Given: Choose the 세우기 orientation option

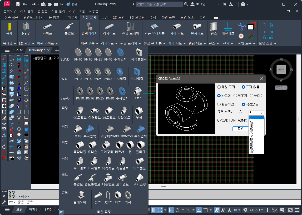Looking at the screenshot, I should pos(235,96).
